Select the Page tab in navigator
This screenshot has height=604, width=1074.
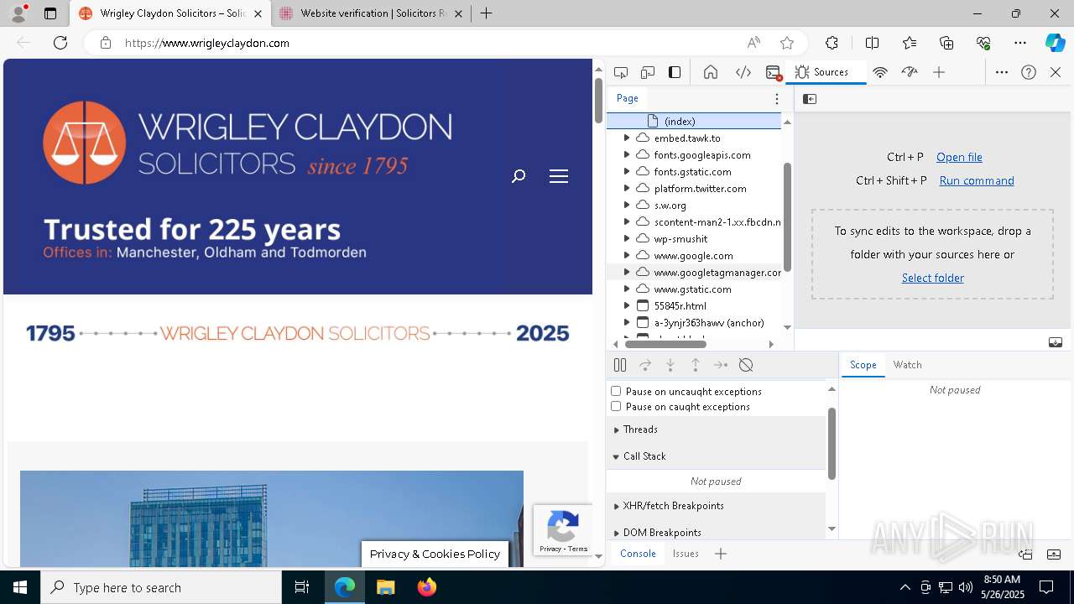coord(628,98)
